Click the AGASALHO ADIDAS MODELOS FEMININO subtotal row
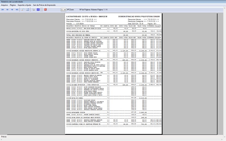Image resolution: width=226 pixels, height=141 pixels. click(x=114, y=60)
